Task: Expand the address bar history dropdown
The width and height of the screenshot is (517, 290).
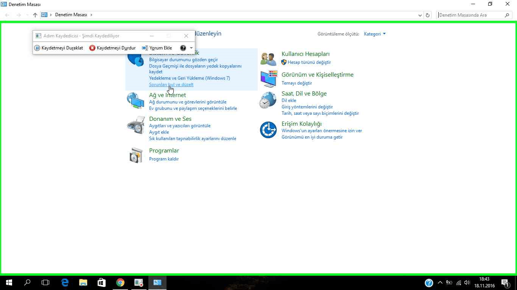Action: (x=420, y=15)
